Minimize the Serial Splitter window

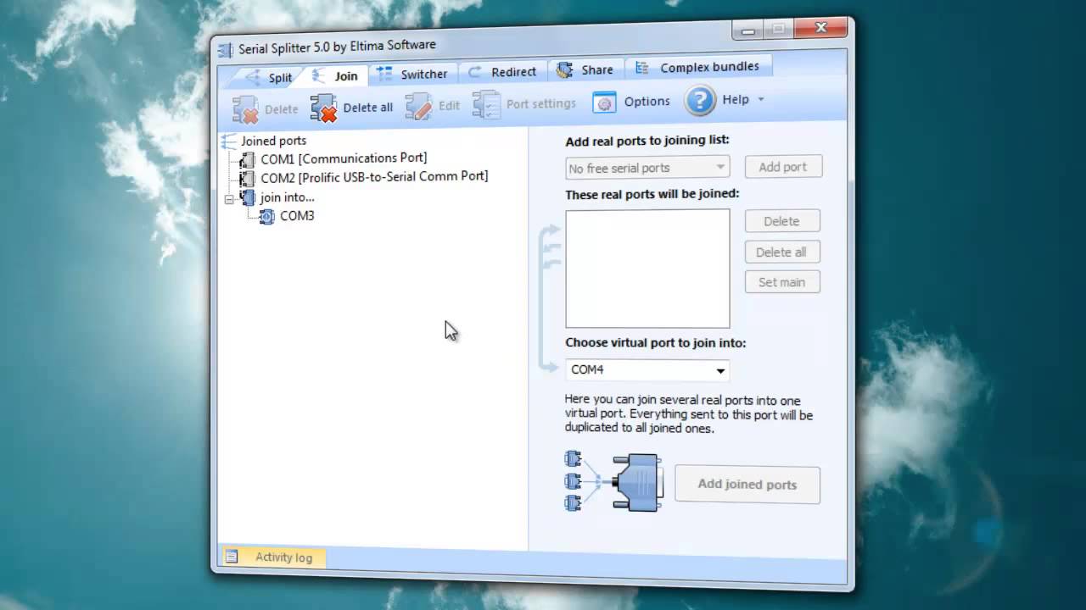coord(747,32)
